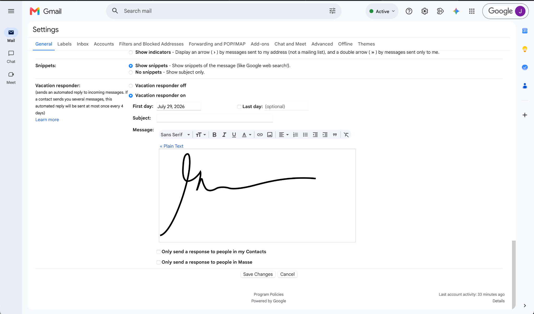Select Show indicators radio button
Viewport: 534px width, 314px height.
[131, 52]
